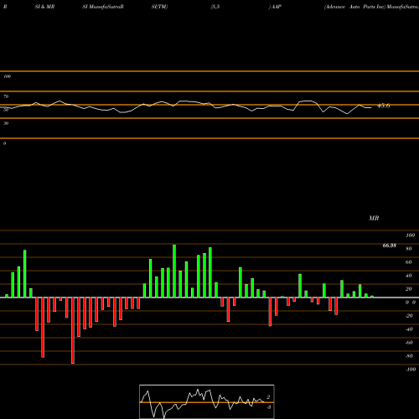Click the mini overview chart thumbnail
Viewport: 419px width, 419px height.
click(x=207, y=401)
